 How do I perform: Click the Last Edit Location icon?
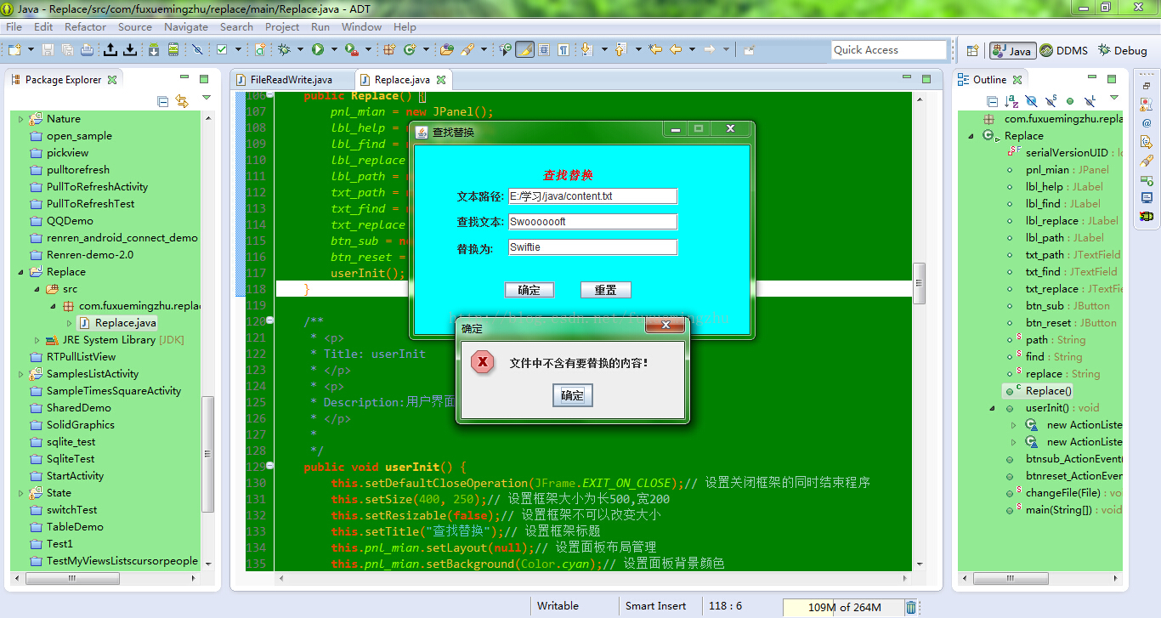655,49
